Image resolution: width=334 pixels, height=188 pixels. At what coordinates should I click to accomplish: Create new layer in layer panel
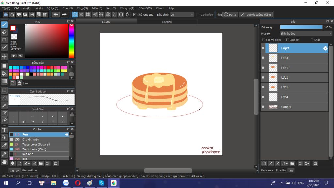click(x=264, y=164)
